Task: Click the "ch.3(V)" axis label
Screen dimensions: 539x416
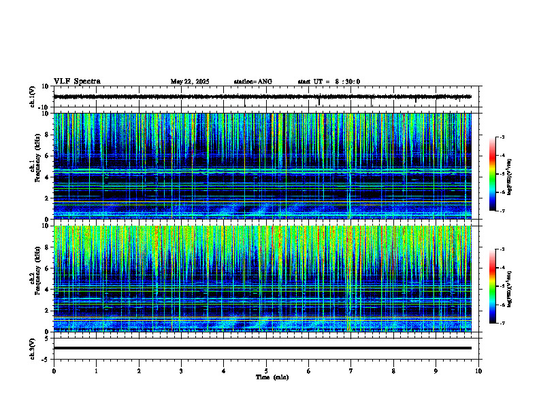Action: pyautogui.click(x=33, y=349)
